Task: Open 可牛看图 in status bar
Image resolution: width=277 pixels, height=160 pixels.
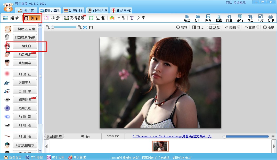Action: 34,157
